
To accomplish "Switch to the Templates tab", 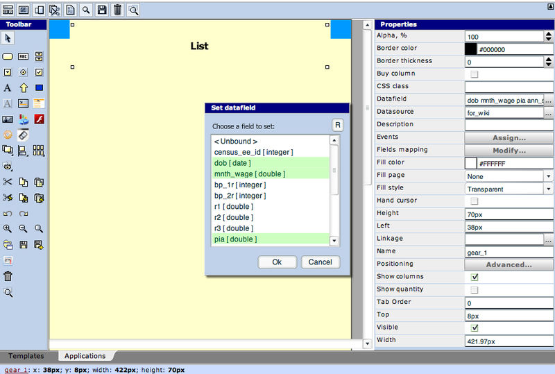I will (26, 356).
